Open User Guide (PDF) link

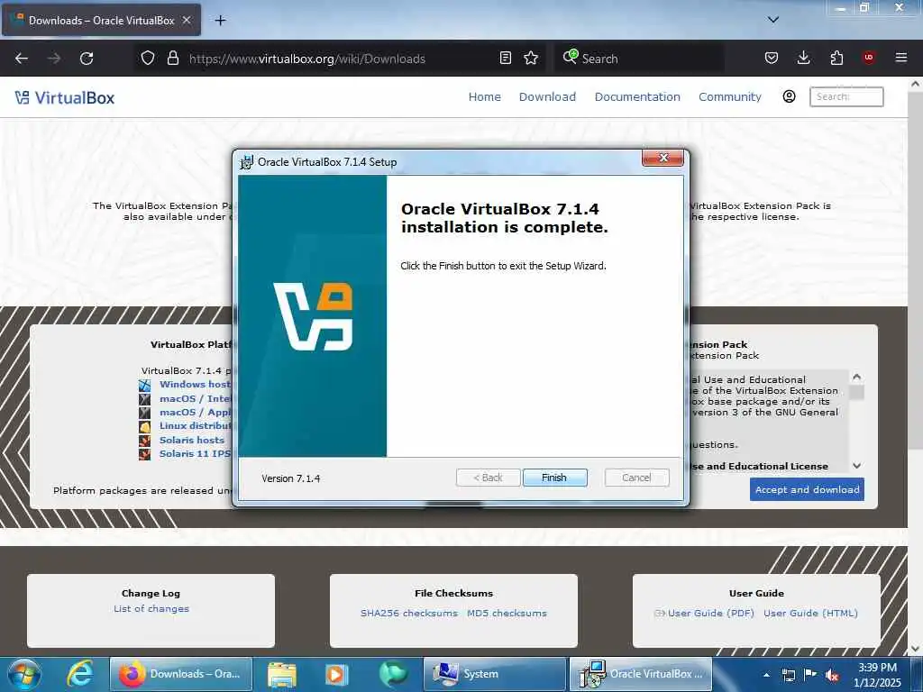pos(710,613)
